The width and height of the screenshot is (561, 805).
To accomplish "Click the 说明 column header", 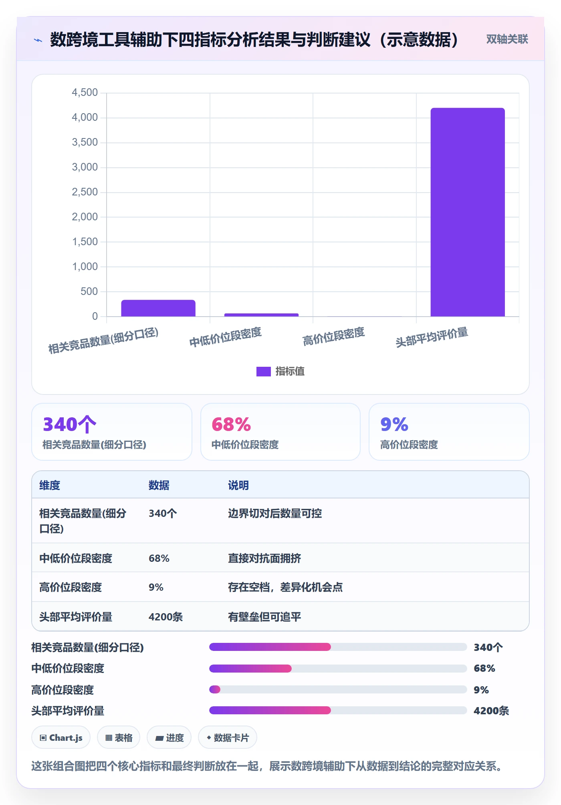I will click(x=238, y=485).
